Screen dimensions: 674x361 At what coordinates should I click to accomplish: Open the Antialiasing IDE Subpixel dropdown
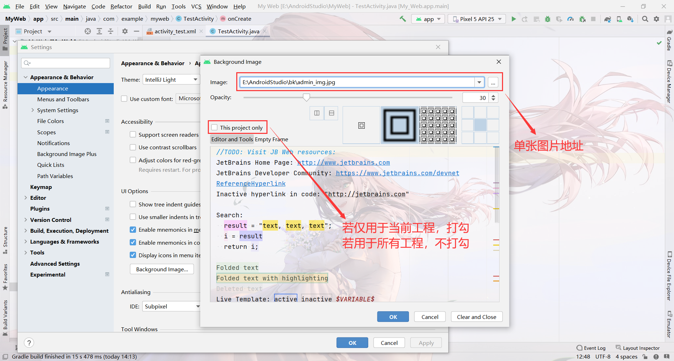click(171, 306)
